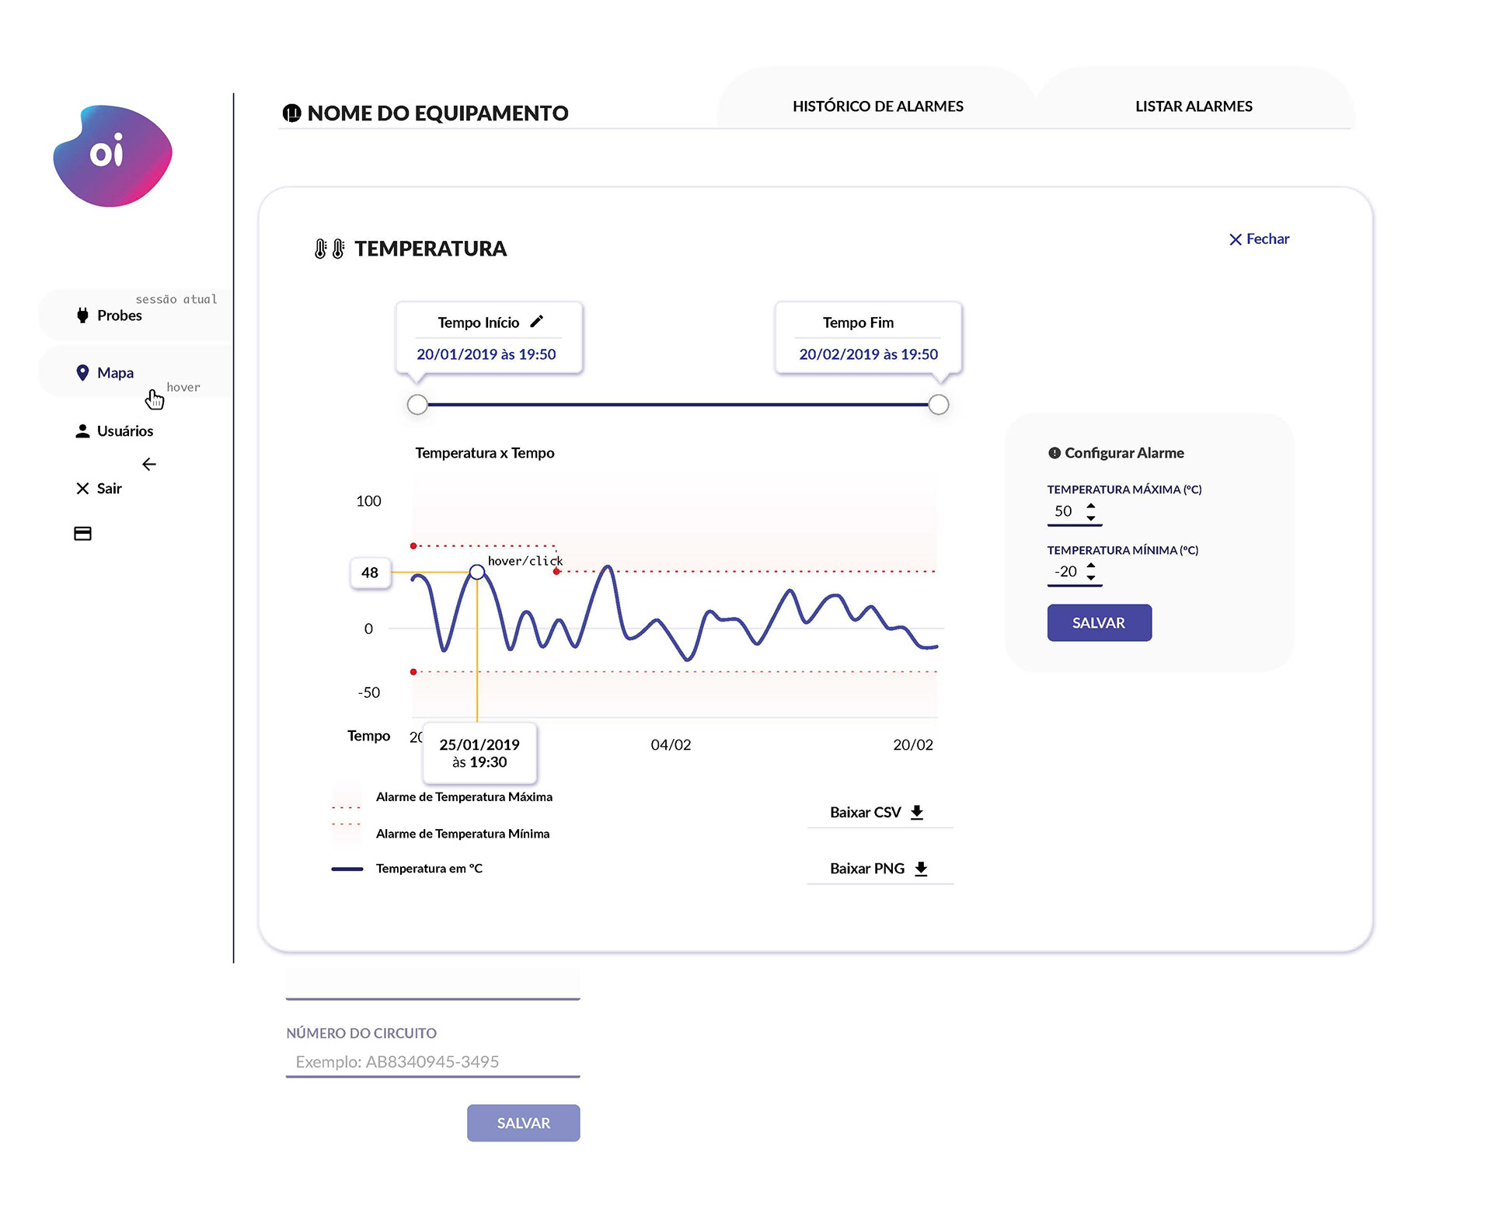Click the user icon beside Usuários
1492x1223 pixels.
[82, 430]
